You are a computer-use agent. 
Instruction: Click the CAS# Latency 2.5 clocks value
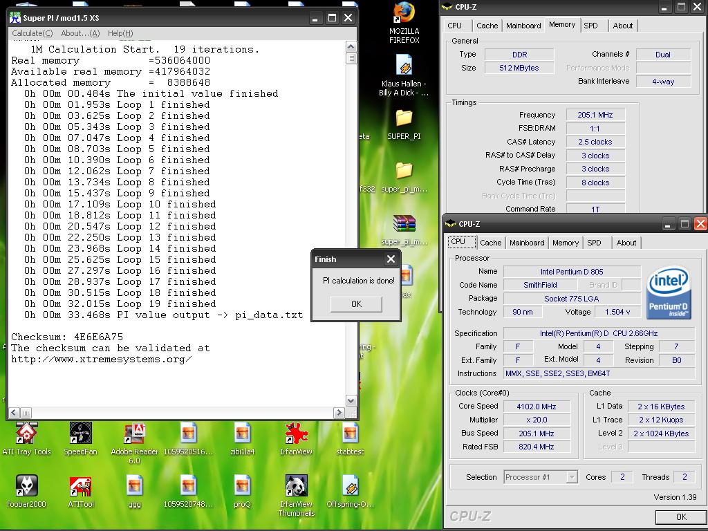595,142
